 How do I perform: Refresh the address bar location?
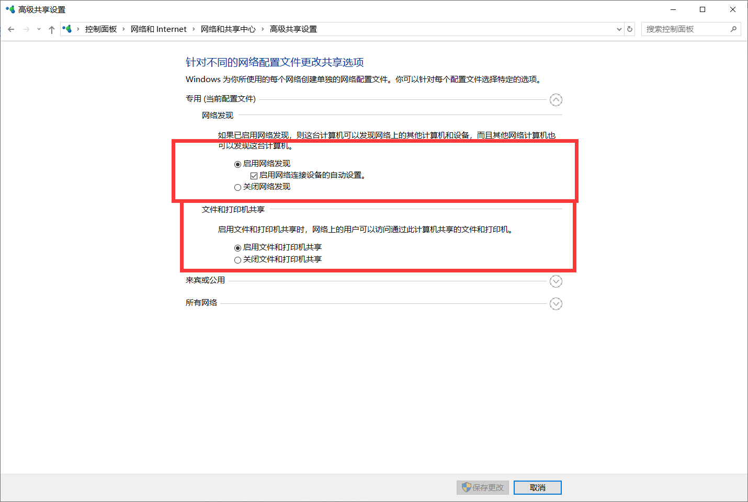[x=630, y=29]
